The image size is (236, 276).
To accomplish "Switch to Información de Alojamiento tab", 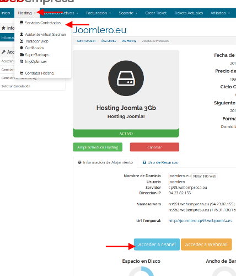I will [105, 162].
